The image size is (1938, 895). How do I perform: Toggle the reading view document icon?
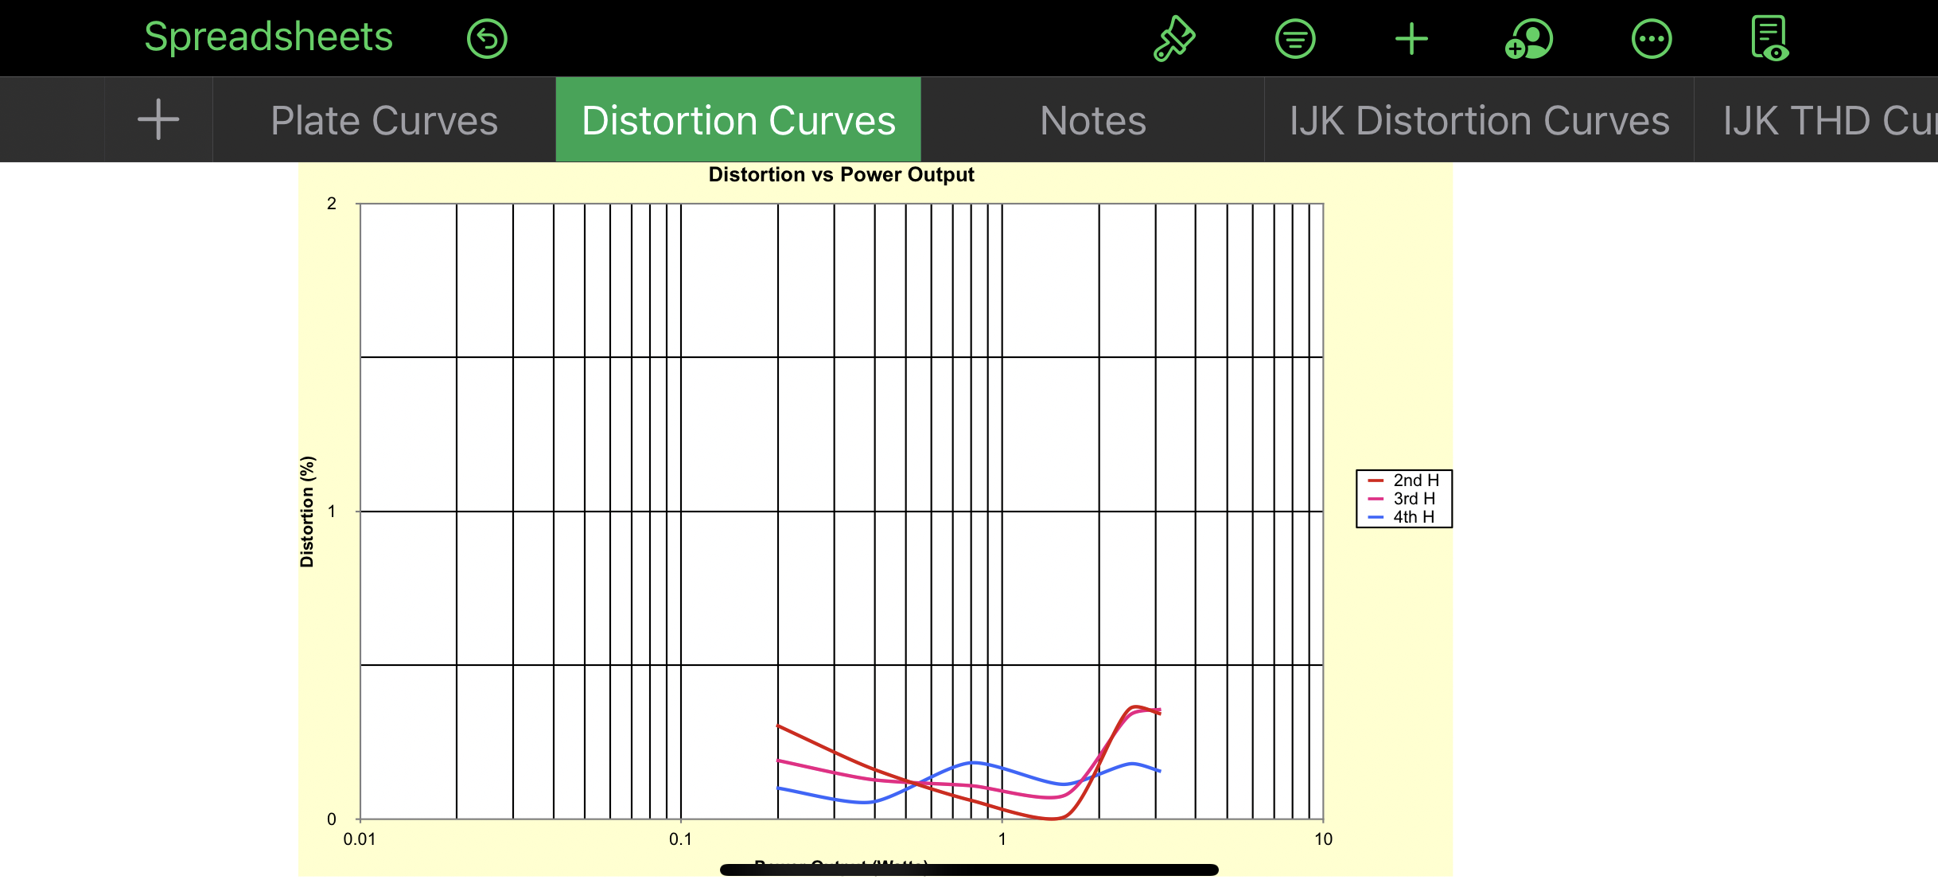click(x=1769, y=39)
